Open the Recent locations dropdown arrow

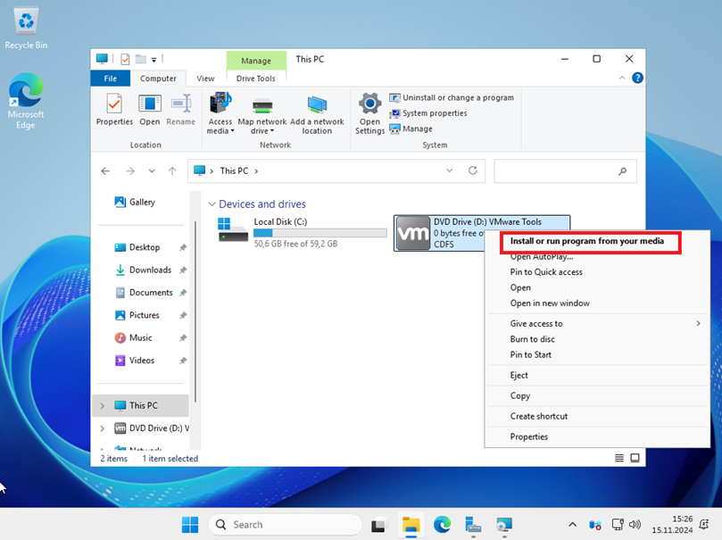click(x=152, y=171)
